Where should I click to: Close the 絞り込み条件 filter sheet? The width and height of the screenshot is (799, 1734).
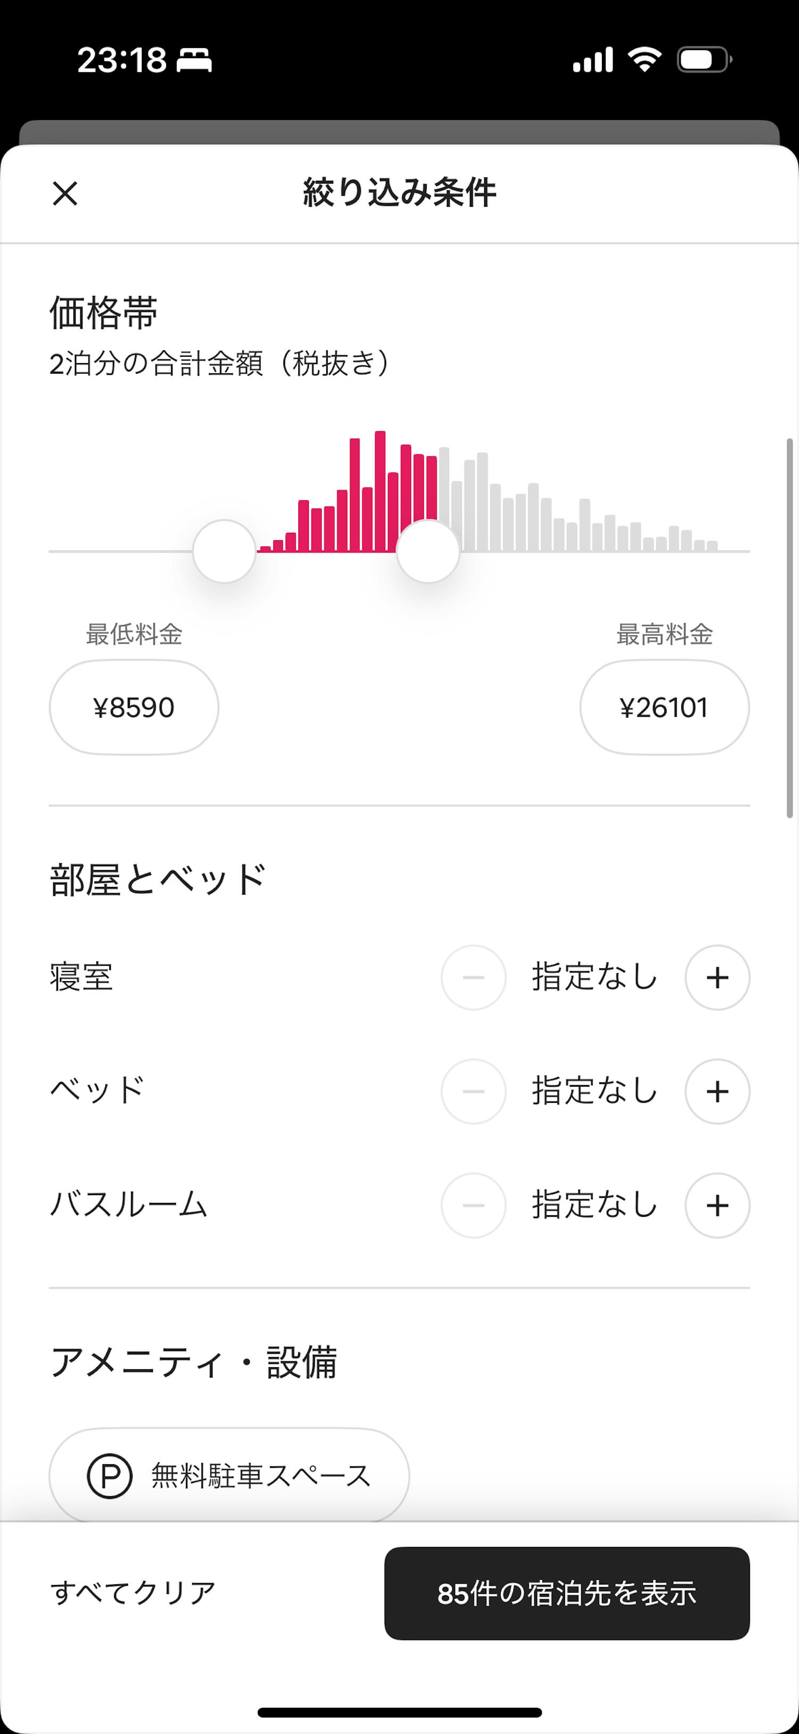click(x=65, y=194)
